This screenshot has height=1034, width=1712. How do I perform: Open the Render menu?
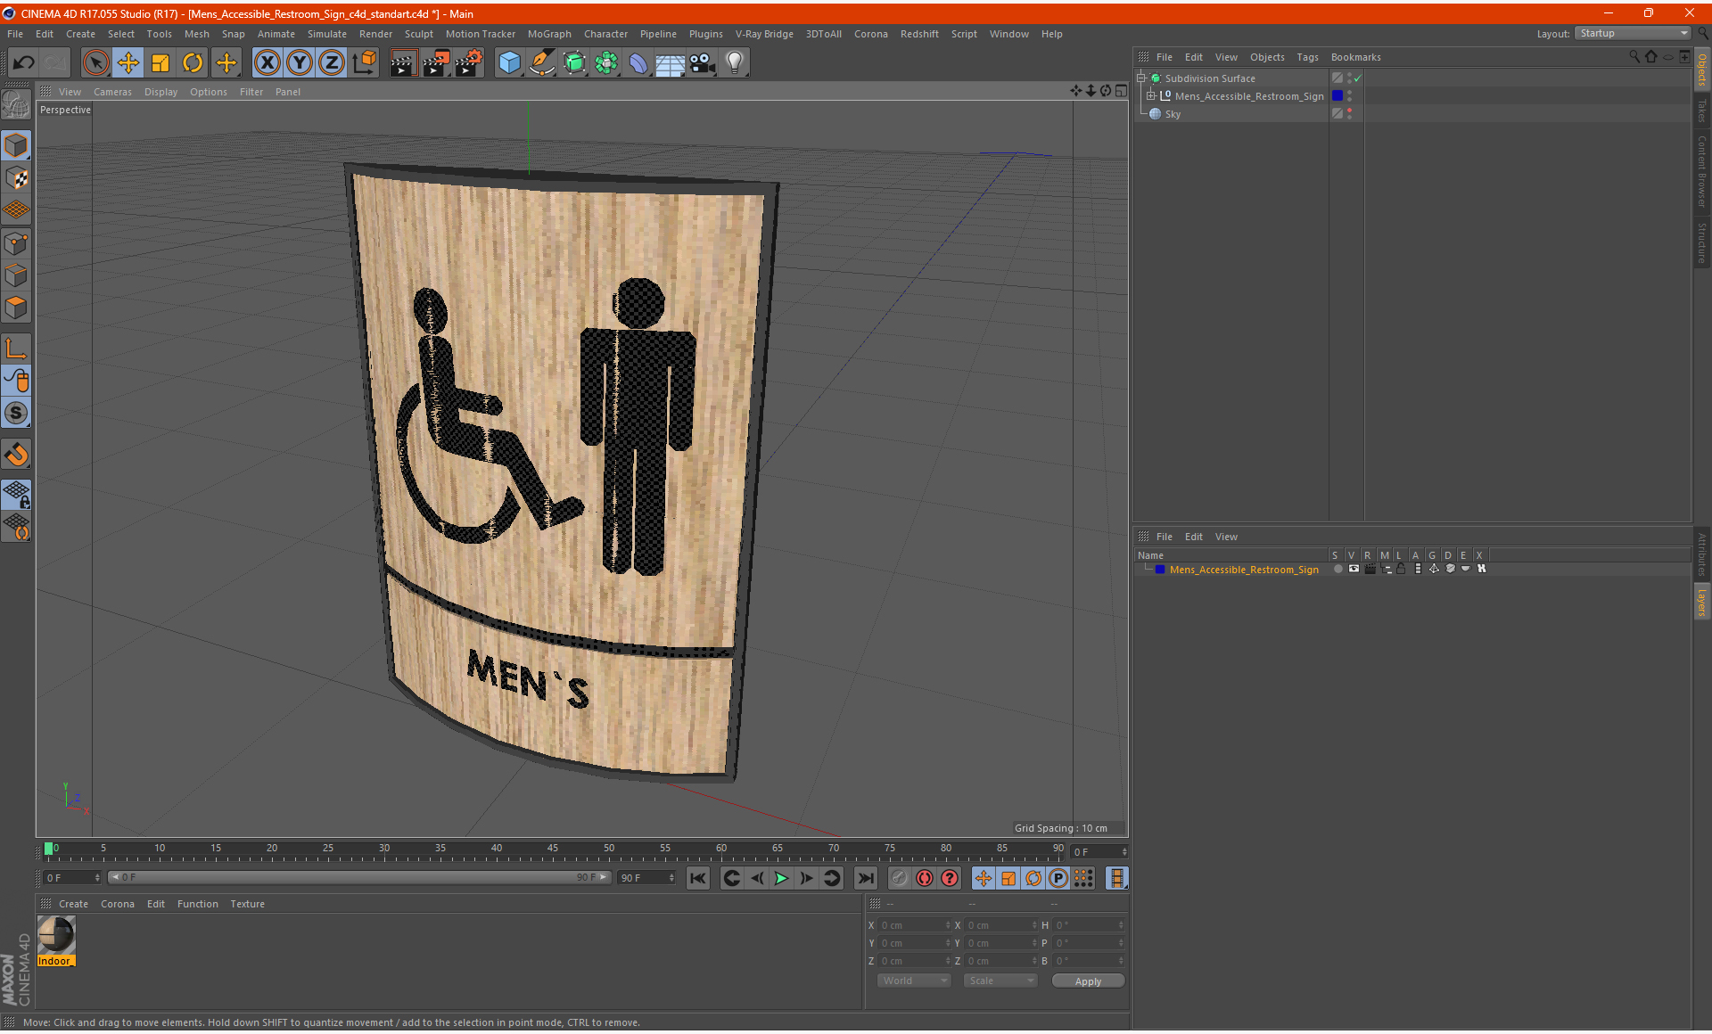point(375,34)
